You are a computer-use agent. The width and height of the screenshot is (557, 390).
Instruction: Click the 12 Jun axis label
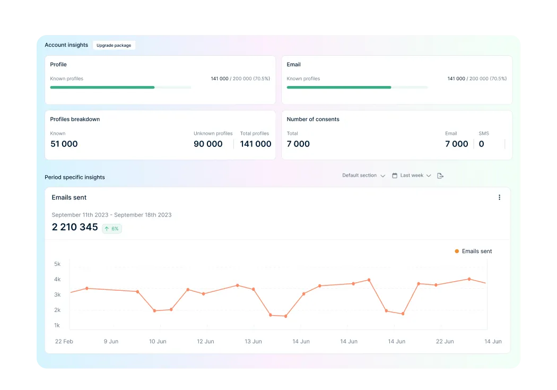tap(205, 341)
